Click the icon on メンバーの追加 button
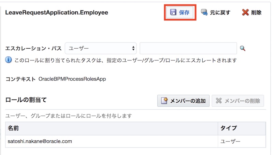Screen dimensions: 273x155 (x=164, y=101)
